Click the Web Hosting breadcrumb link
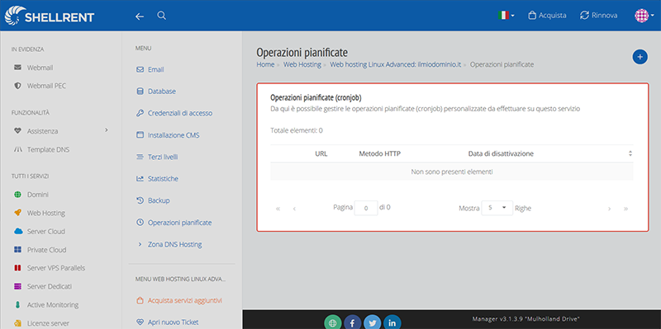661x329 pixels. [302, 64]
